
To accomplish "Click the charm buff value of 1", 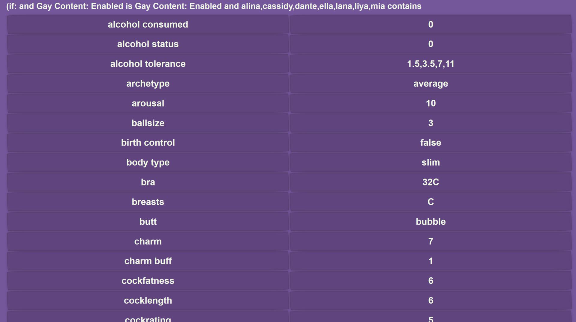I will 430,261.
